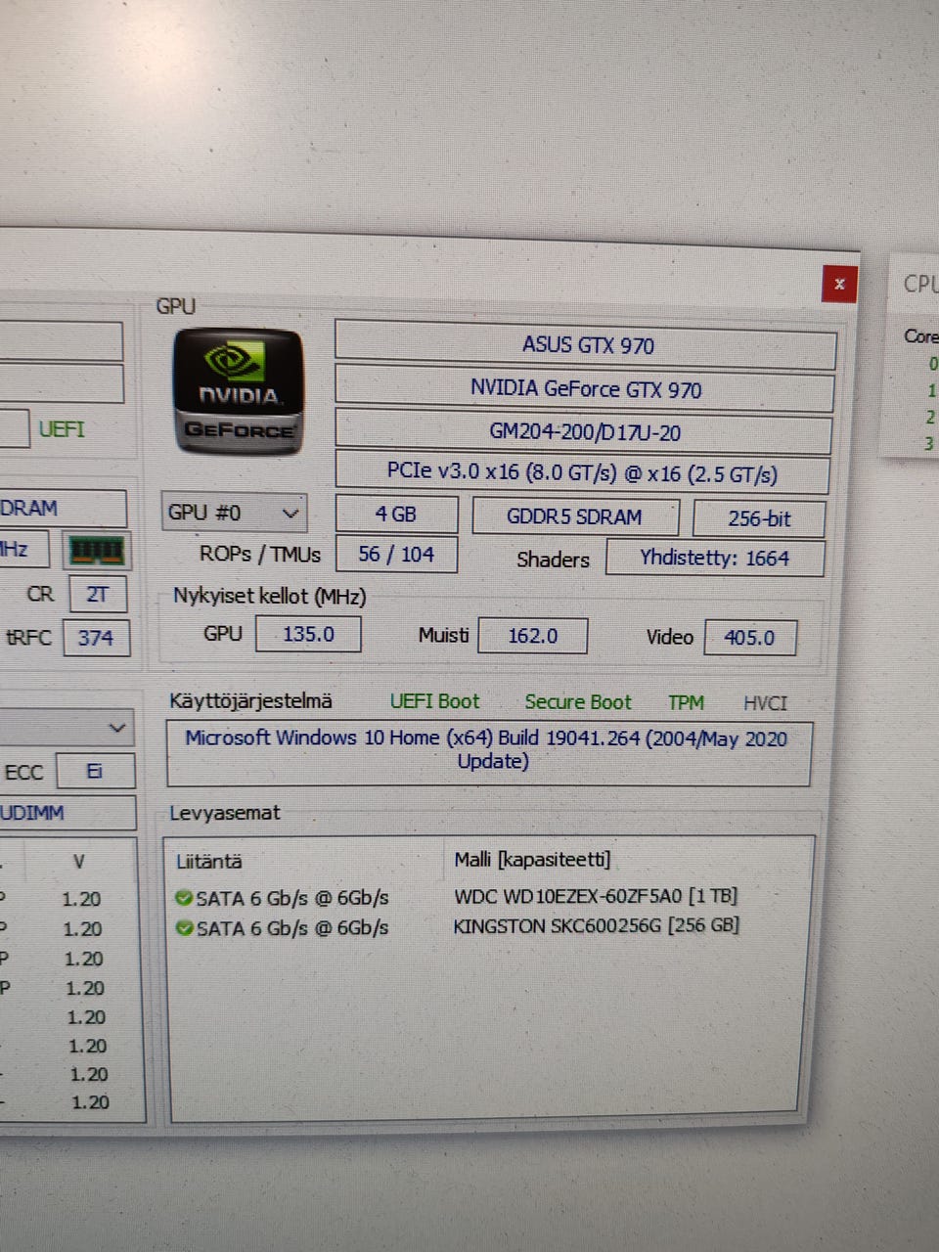Click the TPM status label
Image resolution: width=939 pixels, height=1252 pixels.
click(x=686, y=702)
